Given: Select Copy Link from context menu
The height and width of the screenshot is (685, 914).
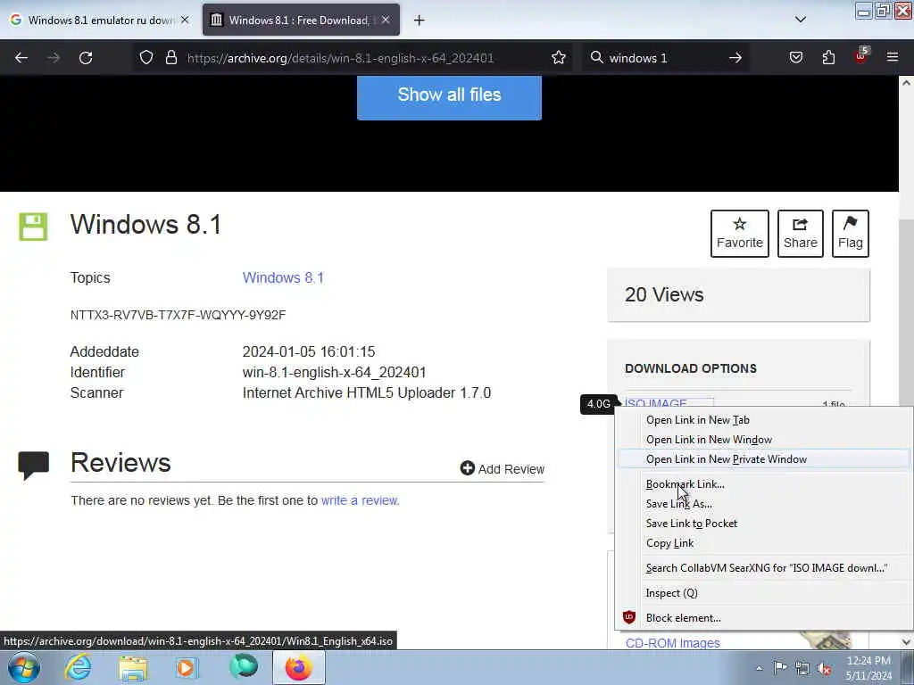Looking at the screenshot, I should [x=764, y=543].
